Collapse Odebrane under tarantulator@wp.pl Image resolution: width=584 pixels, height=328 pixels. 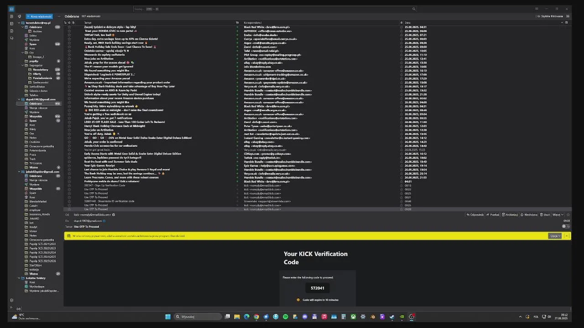pyautogui.click(x=22, y=27)
